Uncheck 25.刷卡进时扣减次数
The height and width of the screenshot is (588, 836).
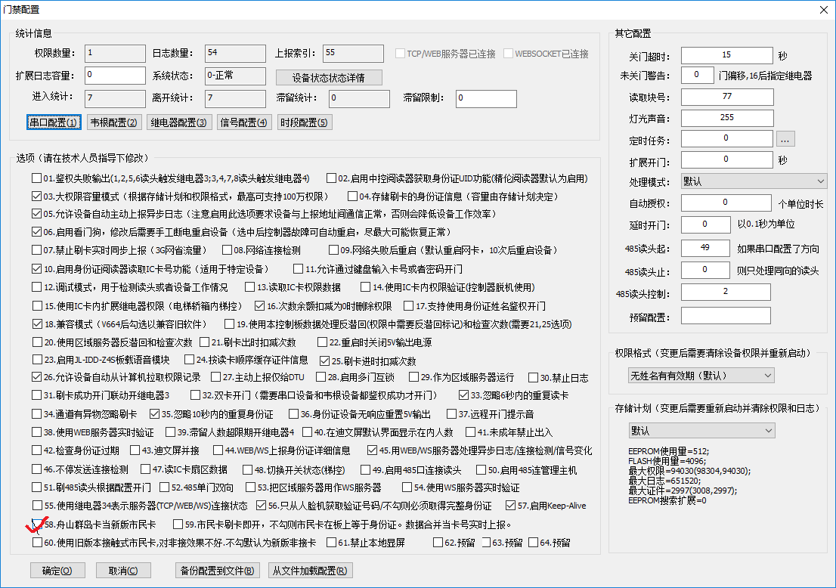(324, 361)
